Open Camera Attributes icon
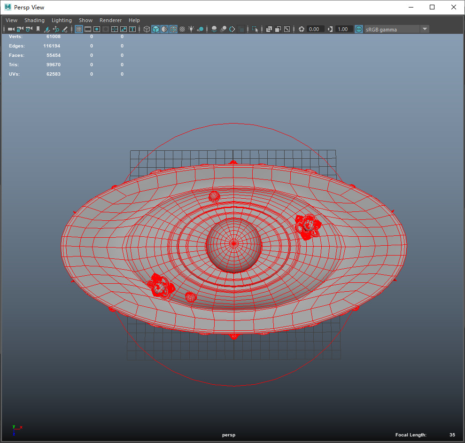 pos(29,29)
